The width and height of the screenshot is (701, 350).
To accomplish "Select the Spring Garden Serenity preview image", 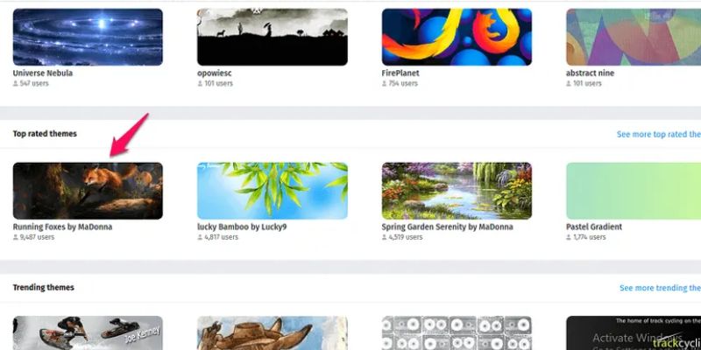I will pyautogui.click(x=457, y=191).
